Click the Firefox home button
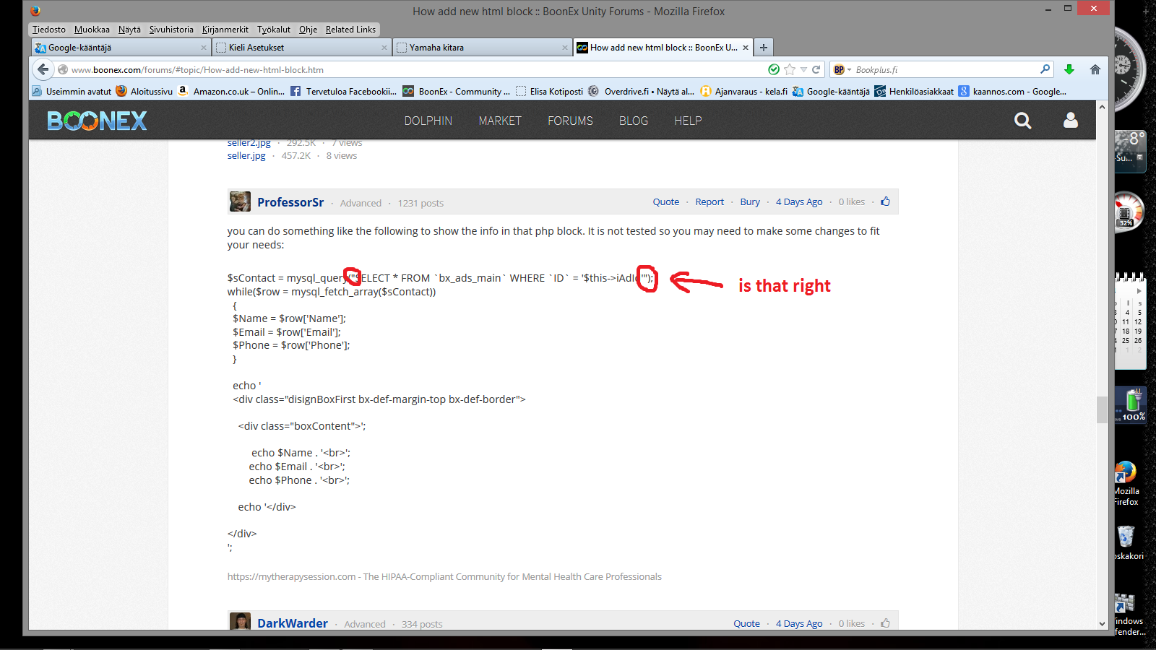 pos(1095,70)
